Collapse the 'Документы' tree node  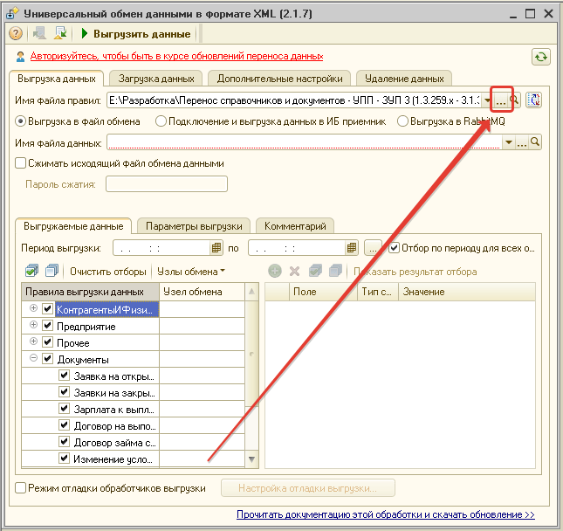pos(33,359)
